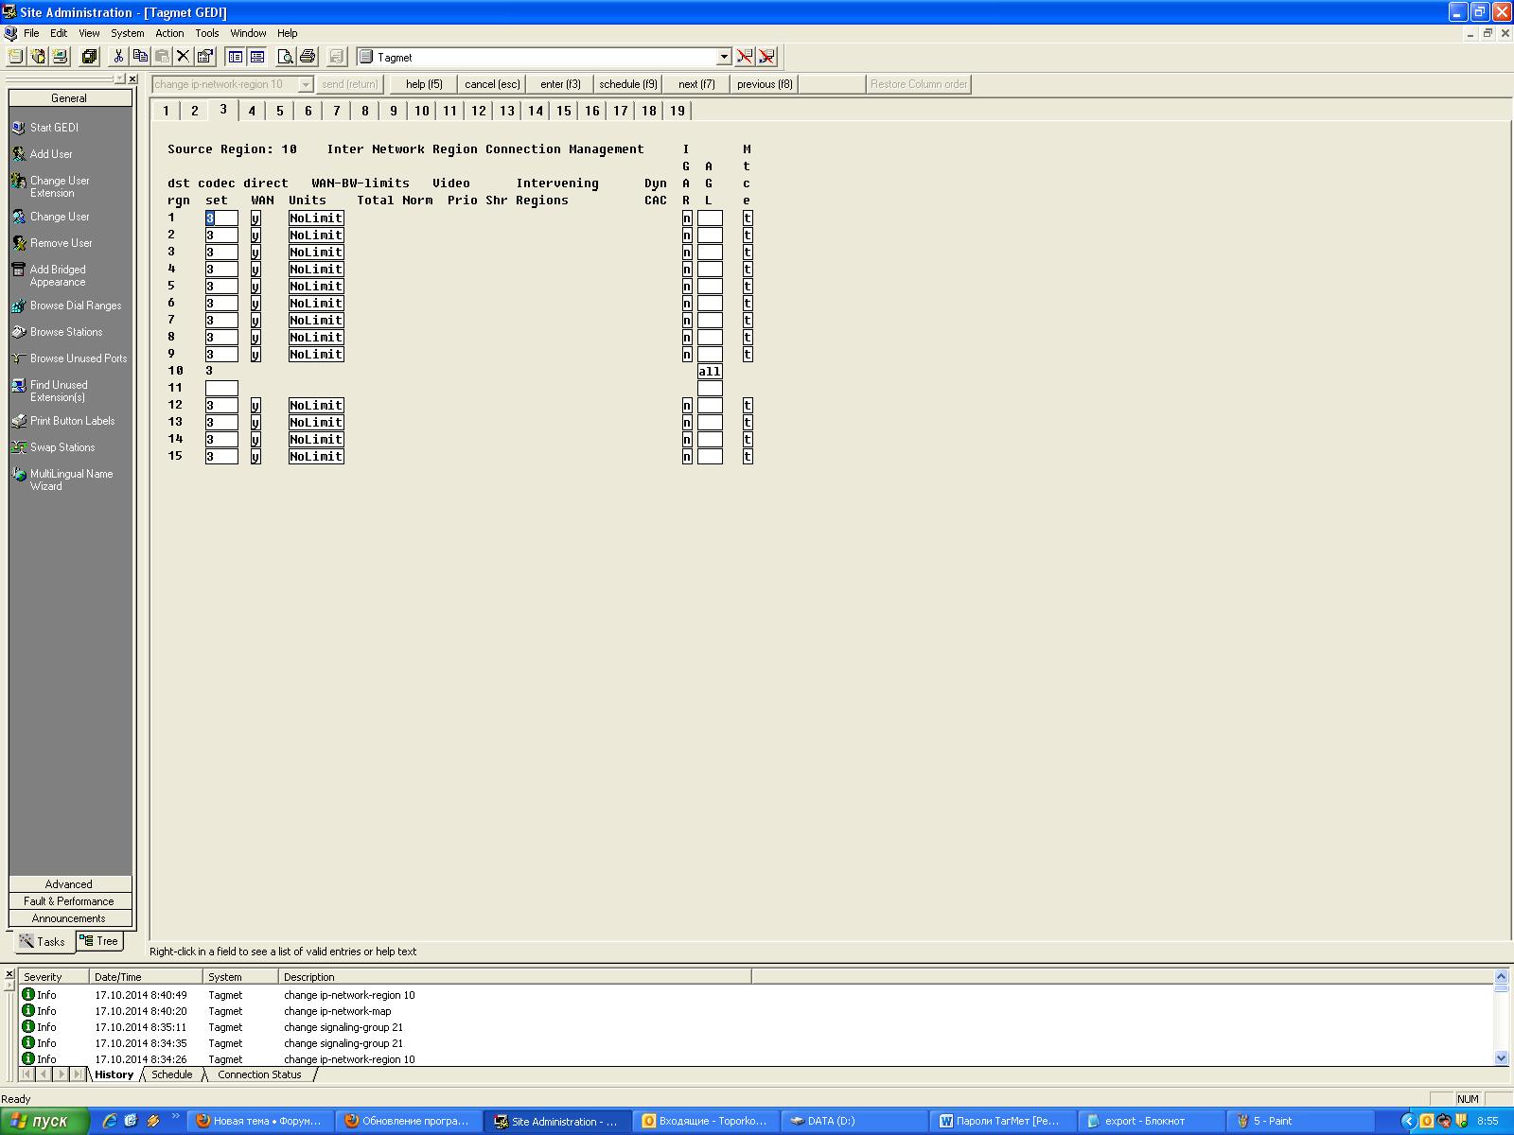Click the Delete X toolbar icon

click(x=184, y=57)
